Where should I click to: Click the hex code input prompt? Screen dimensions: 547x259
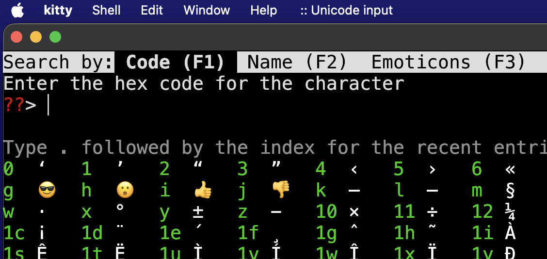pyautogui.click(x=48, y=105)
